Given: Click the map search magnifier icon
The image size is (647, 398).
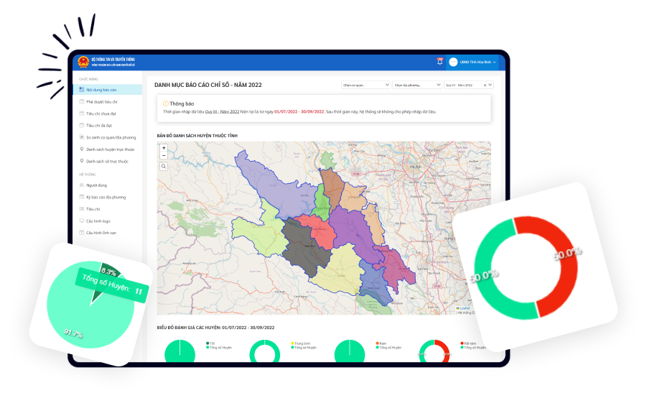Looking at the screenshot, I should click(x=164, y=166).
